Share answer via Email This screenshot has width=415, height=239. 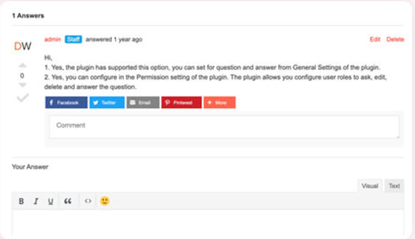coord(143,102)
